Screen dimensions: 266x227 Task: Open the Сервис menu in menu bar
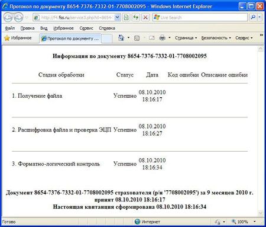coord(86,28)
